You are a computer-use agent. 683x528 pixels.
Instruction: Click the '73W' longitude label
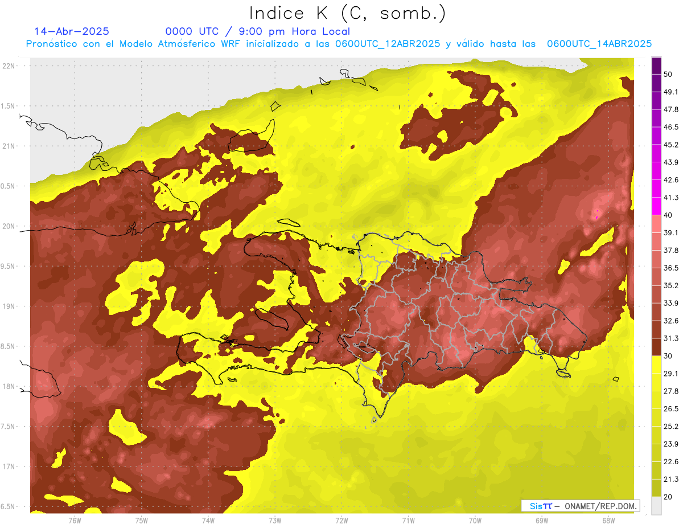[275, 520]
